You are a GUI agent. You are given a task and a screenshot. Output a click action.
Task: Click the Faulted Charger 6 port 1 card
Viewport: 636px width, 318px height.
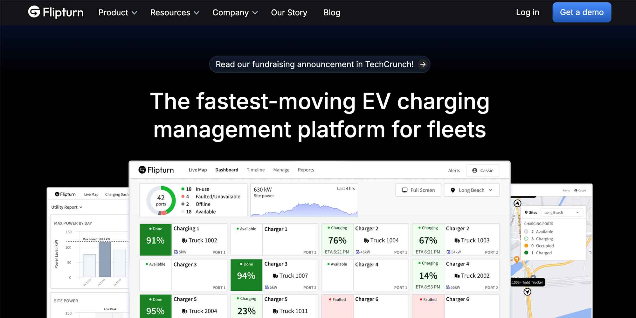pos(365,306)
